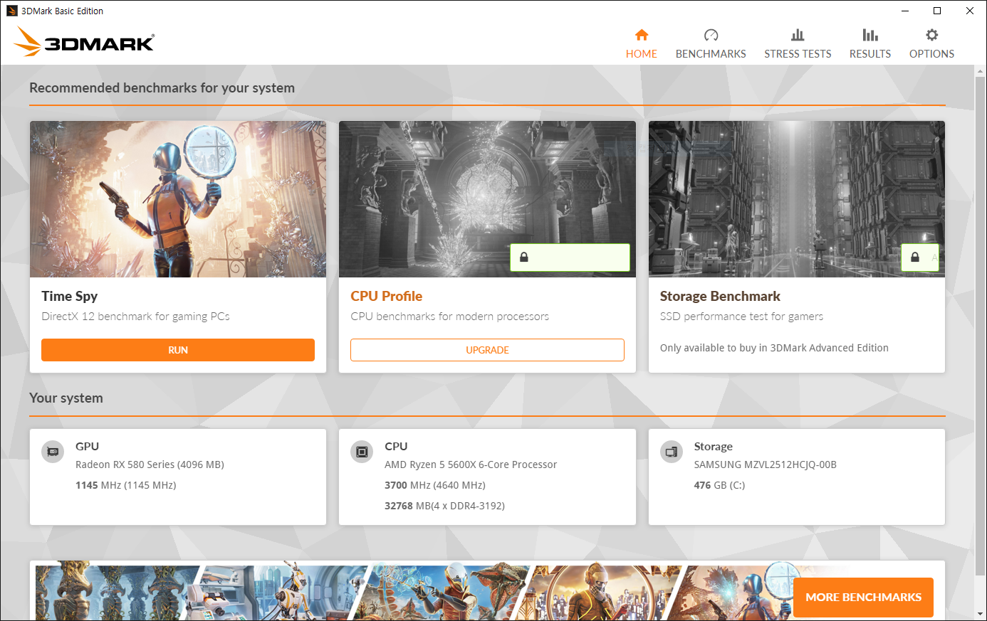987x621 pixels.
Task: Select the Time Spy artwork thumbnail
Action: (178, 199)
